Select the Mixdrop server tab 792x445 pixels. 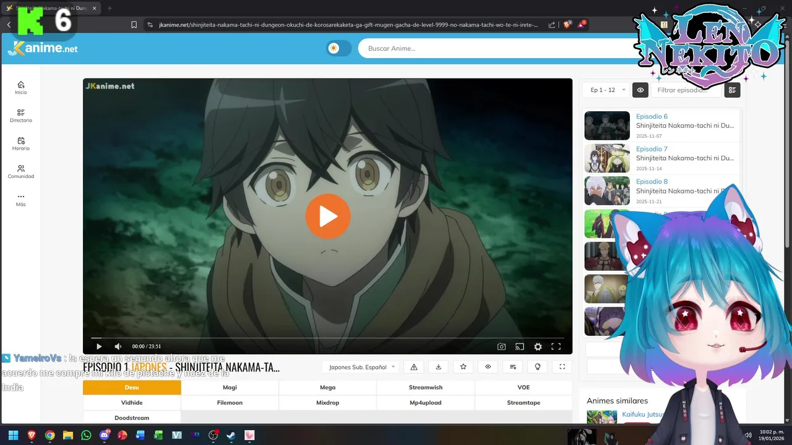click(328, 402)
